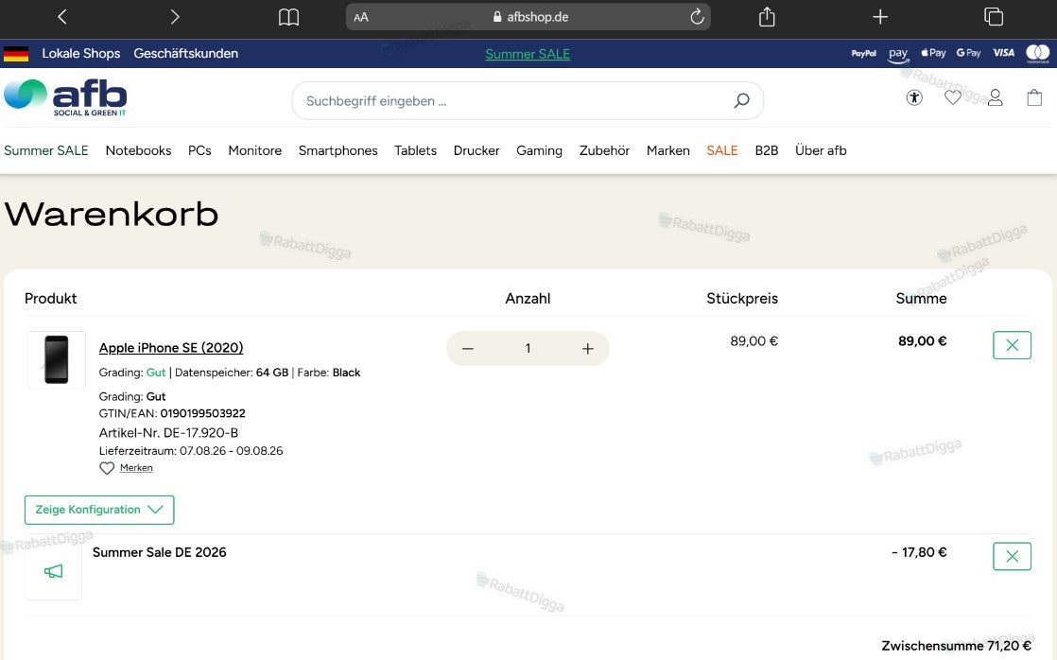The height and width of the screenshot is (660, 1057).
Task: Open the Summer SALE navigation menu item
Action: point(45,150)
